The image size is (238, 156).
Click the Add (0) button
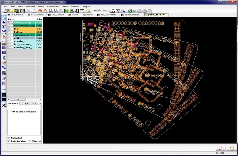click(97, 11)
